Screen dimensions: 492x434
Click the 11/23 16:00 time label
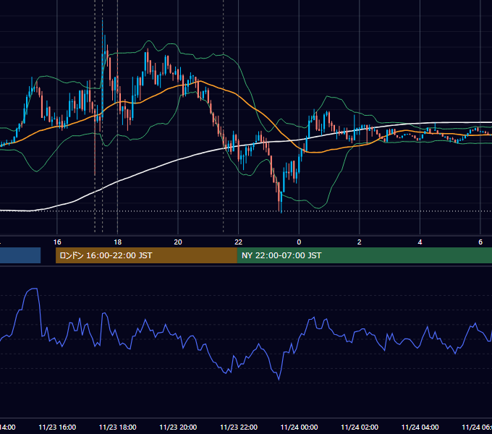[57, 427]
